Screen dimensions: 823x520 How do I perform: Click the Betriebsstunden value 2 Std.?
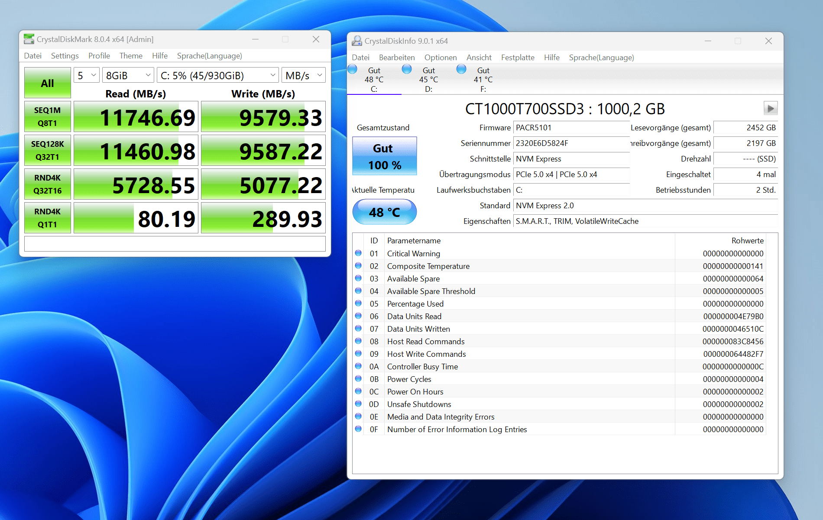(745, 190)
